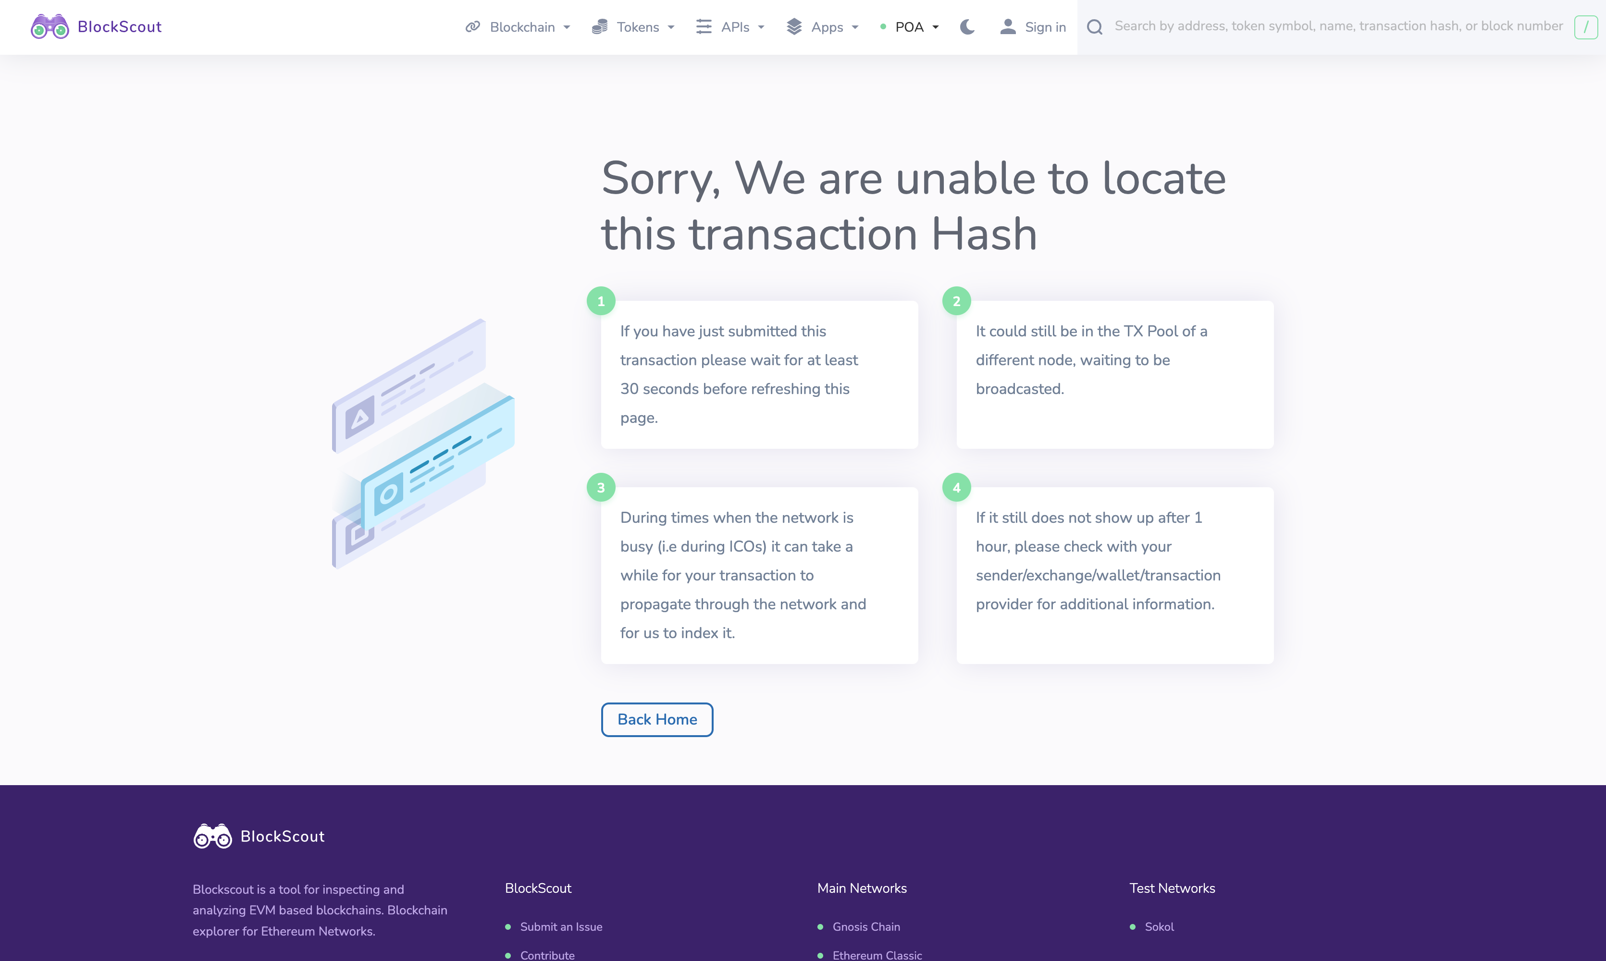Screen dimensions: 1606x961
Task: Open the Gnosis Chain network link
Action: pyautogui.click(x=866, y=927)
